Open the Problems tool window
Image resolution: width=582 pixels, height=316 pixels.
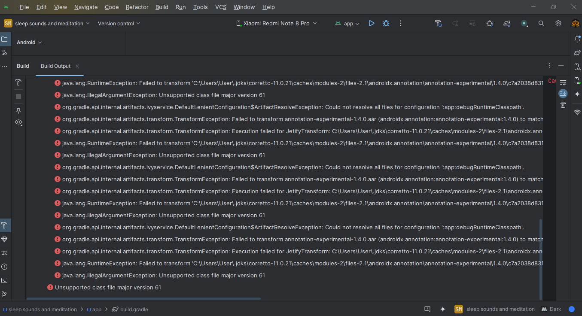coord(4,267)
